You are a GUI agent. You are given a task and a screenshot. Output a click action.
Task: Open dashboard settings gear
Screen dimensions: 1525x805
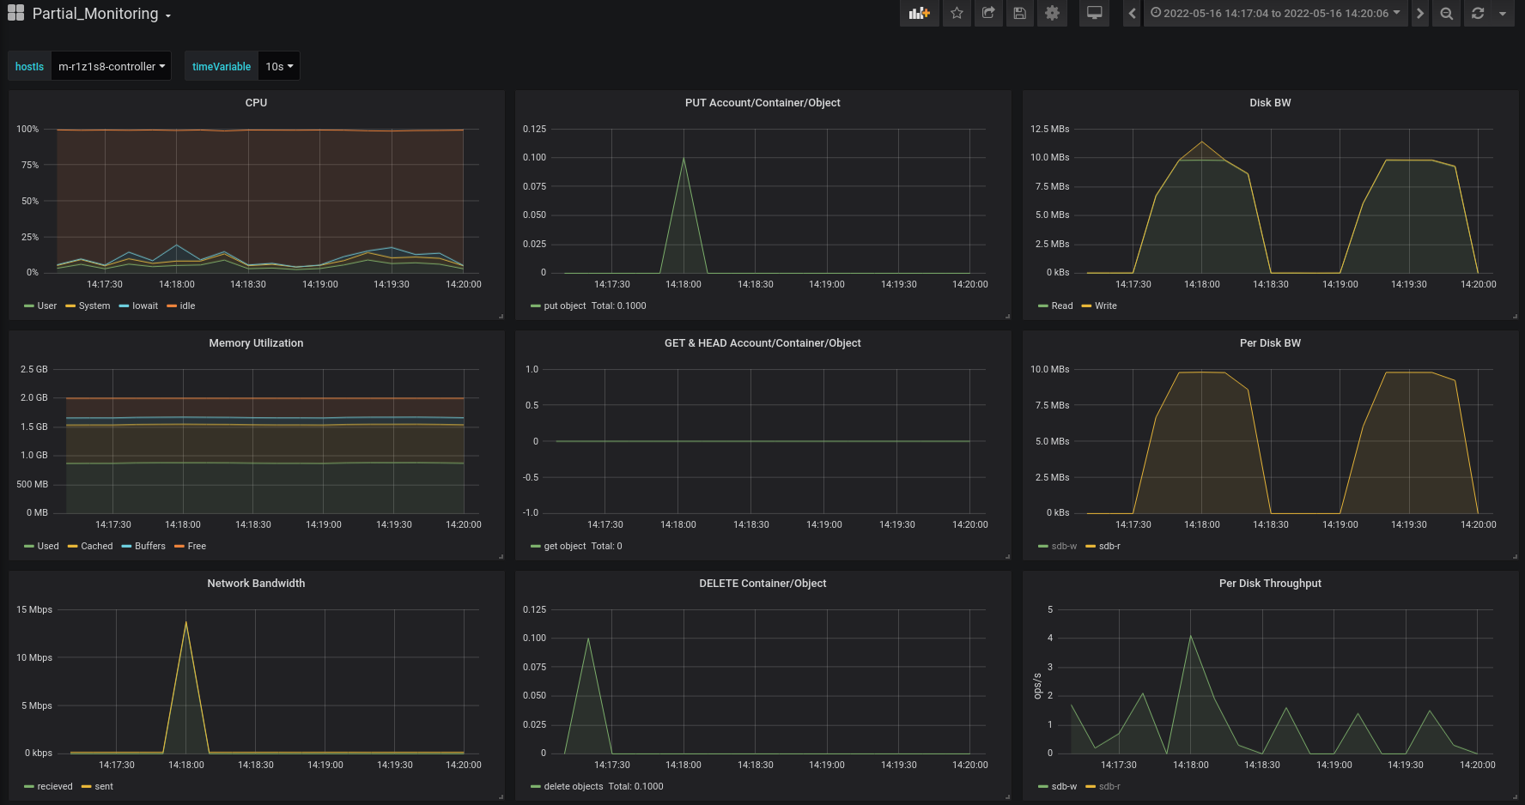tap(1052, 13)
